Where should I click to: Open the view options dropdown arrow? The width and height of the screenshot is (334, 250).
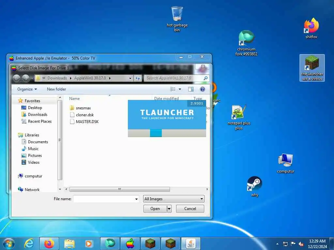[x=180, y=89]
